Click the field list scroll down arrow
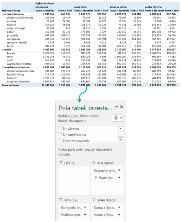Screen dimensions: 181x222 tap(121, 140)
